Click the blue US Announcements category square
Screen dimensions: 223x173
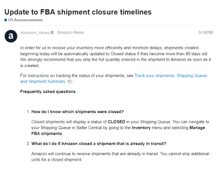click(x=6, y=20)
